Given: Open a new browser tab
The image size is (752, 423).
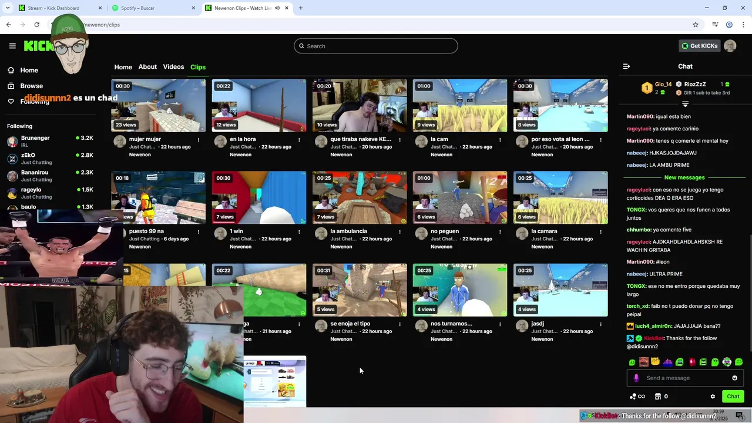Looking at the screenshot, I should pos(301,8).
